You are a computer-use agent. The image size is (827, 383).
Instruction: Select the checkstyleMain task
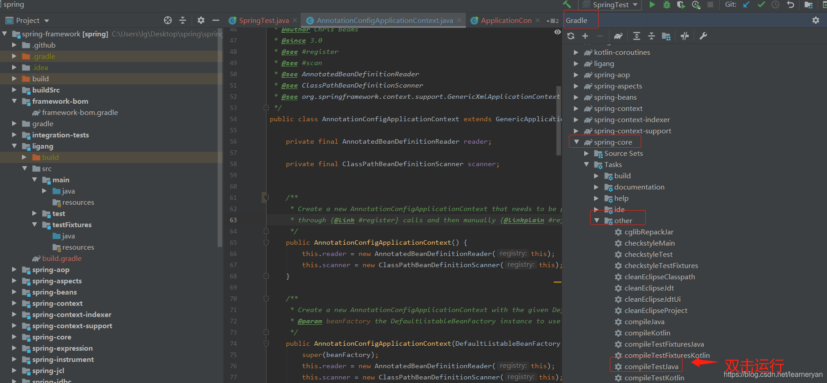(649, 243)
